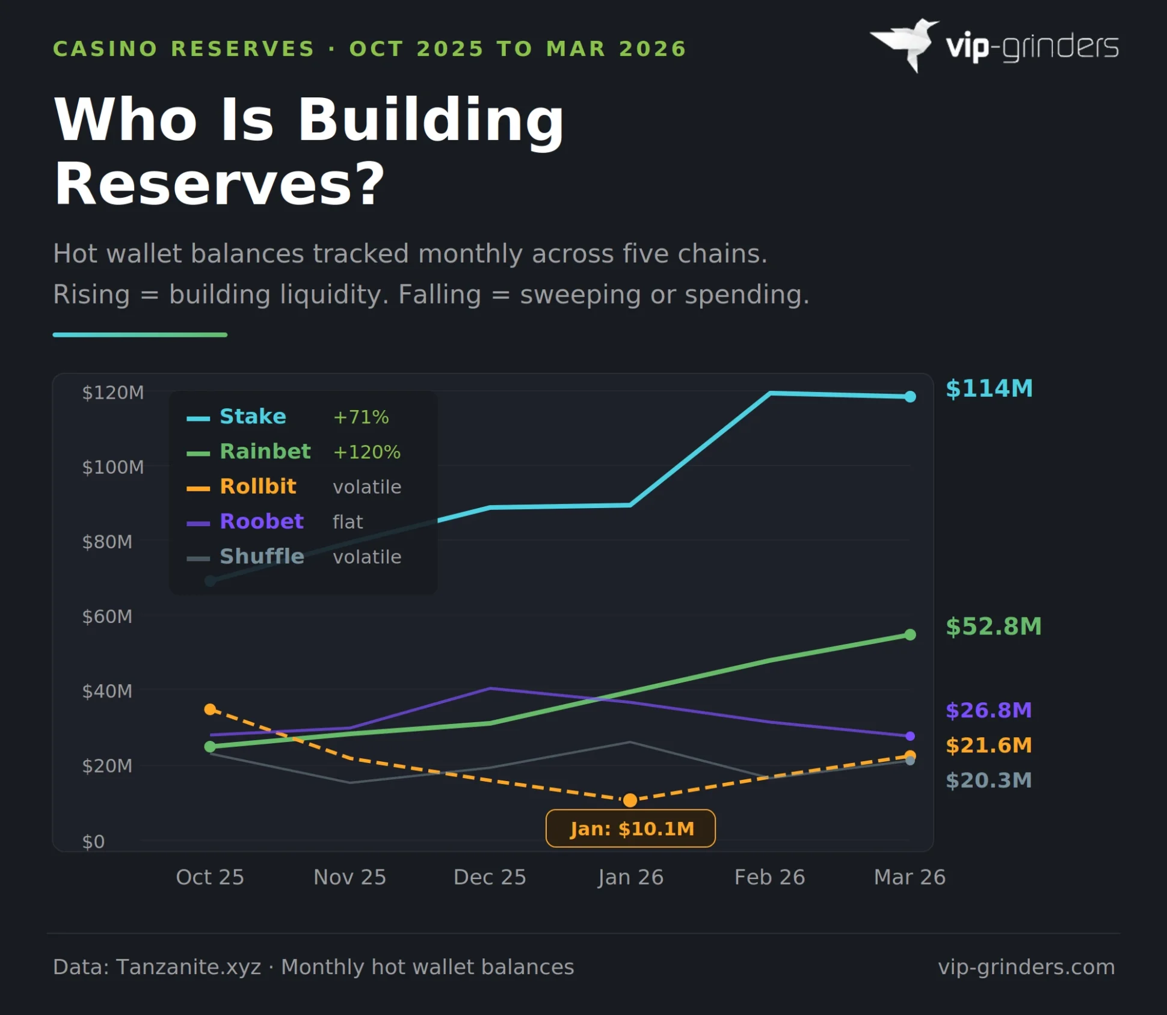
Task: Select the Rainbet legend entry
Action: pyautogui.click(x=294, y=452)
